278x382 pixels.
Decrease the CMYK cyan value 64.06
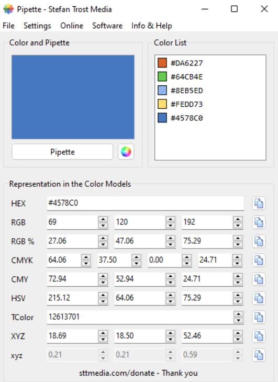click(x=86, y=263)
